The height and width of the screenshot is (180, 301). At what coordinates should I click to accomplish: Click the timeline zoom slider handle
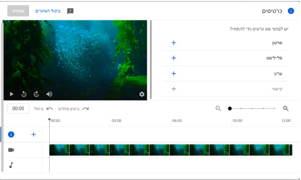230,108
